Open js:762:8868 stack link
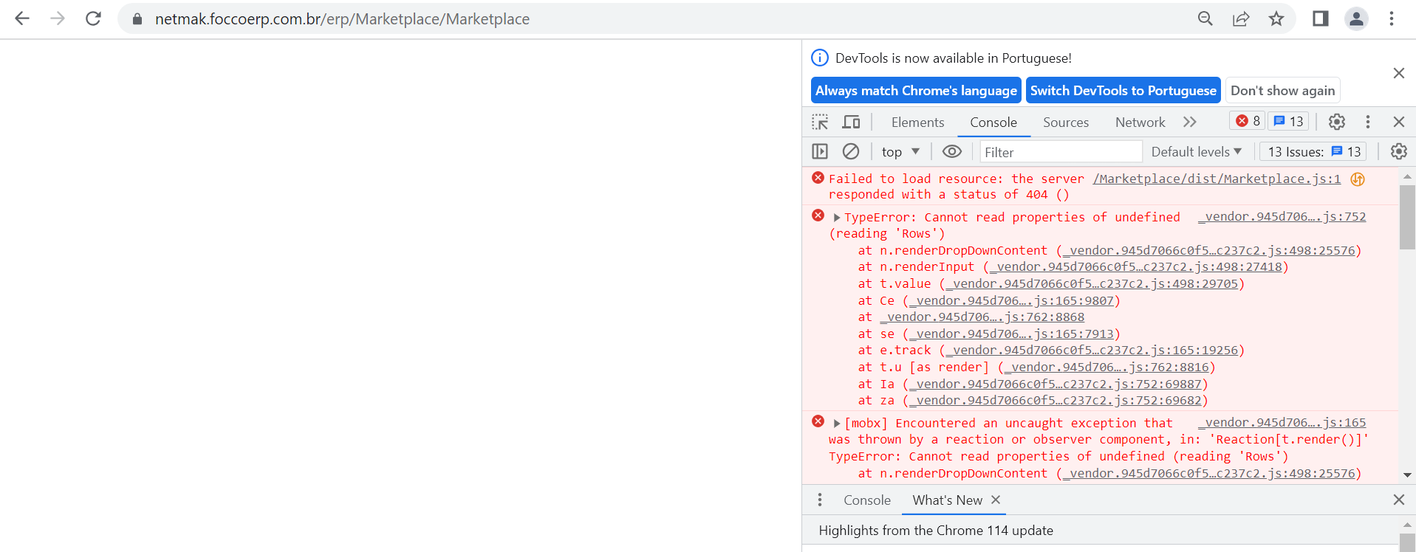1416x552 pixels. pos(982,317)
